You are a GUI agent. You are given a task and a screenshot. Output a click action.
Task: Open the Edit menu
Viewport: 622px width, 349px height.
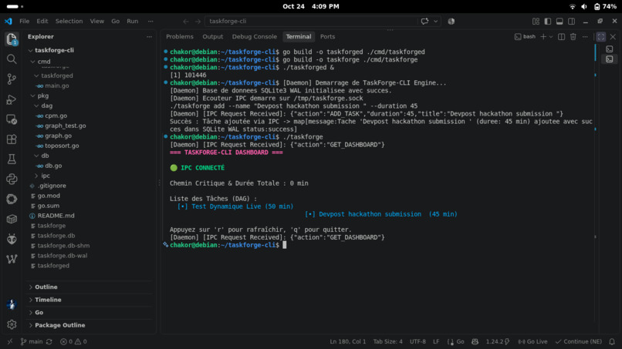tap(42, 22)
